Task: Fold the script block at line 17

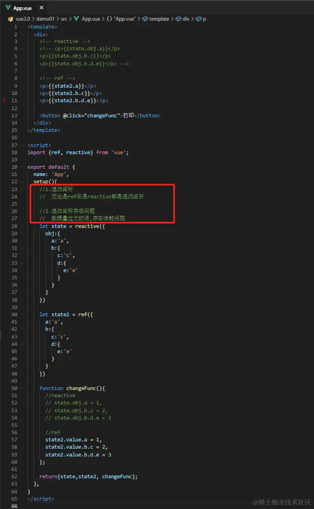Action: [23, 145]
